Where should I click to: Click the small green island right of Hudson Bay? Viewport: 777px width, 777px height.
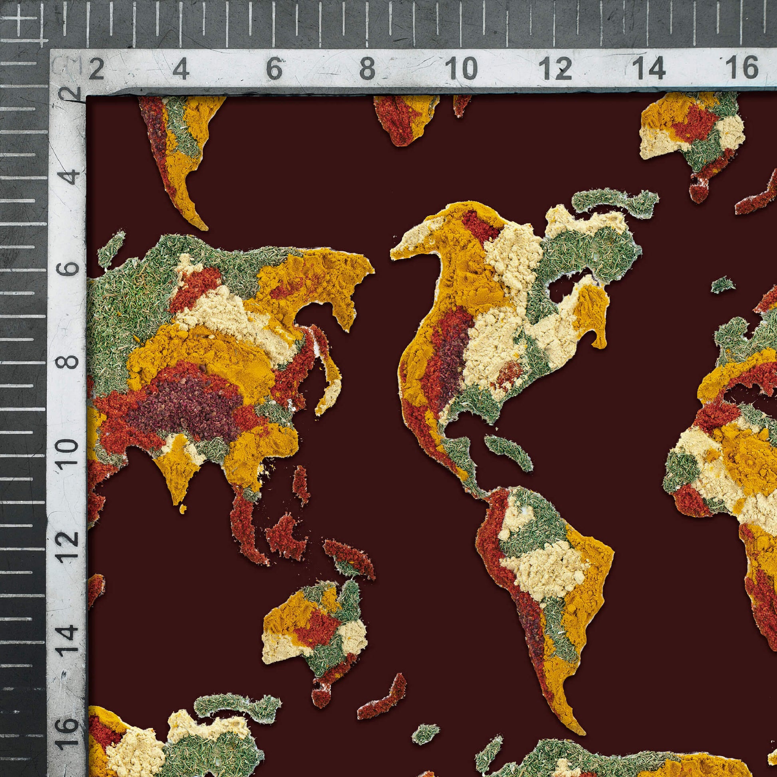point(723,285)
